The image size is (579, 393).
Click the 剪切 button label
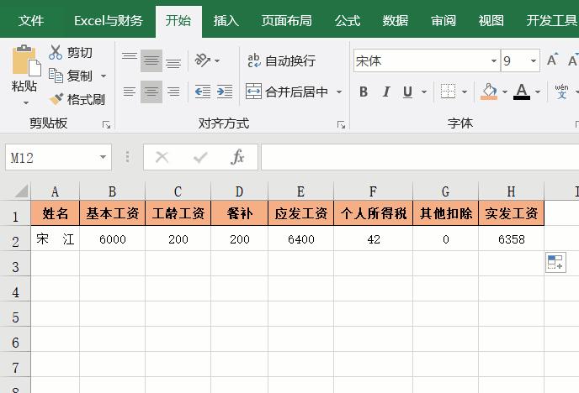[80, 53]
